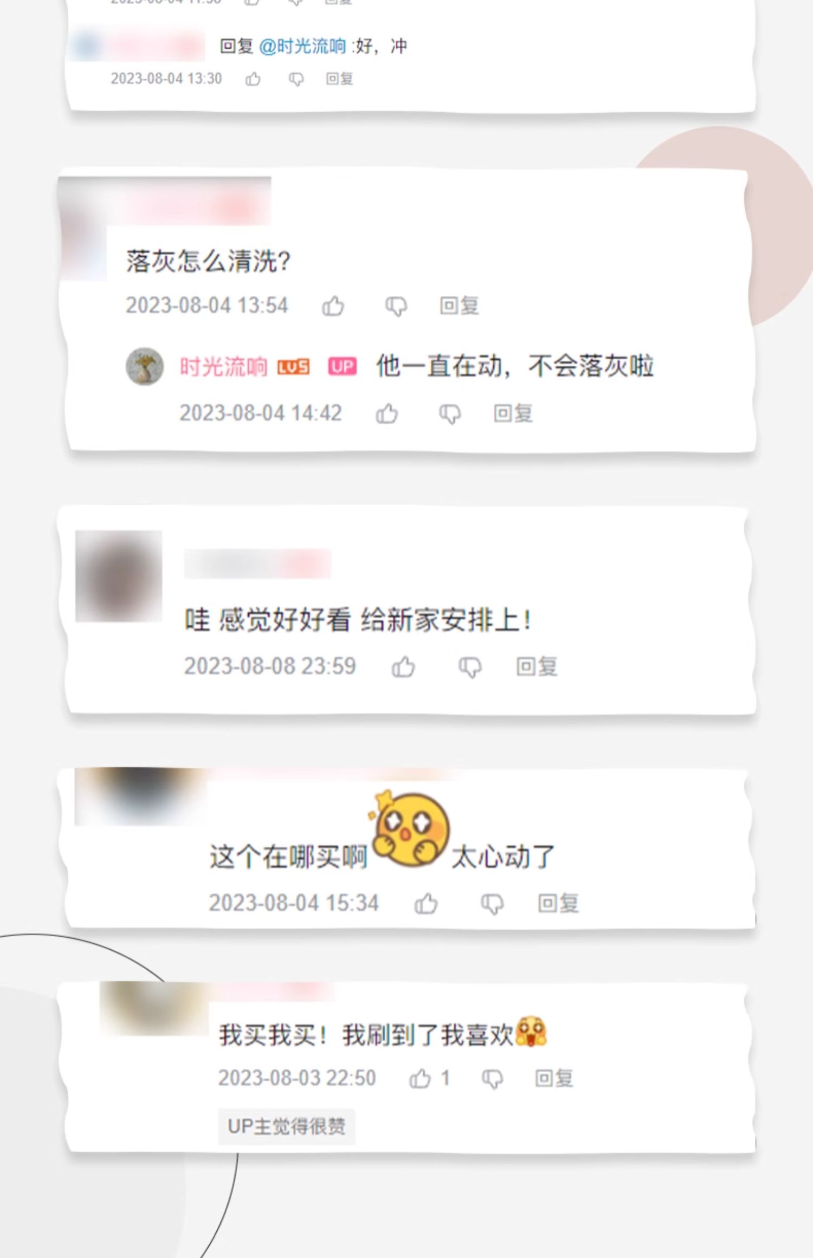Reply to comment dated 2023-08-08 23:59
Screen dimensions: 813x1258
[537, 666]
